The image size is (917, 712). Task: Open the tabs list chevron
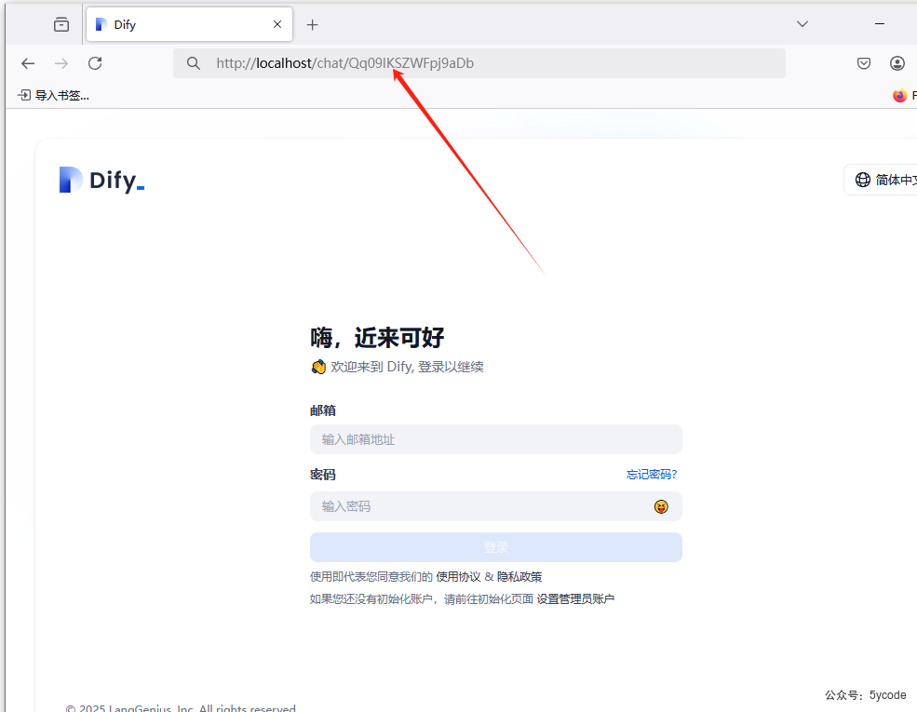(x=802, y=24)
